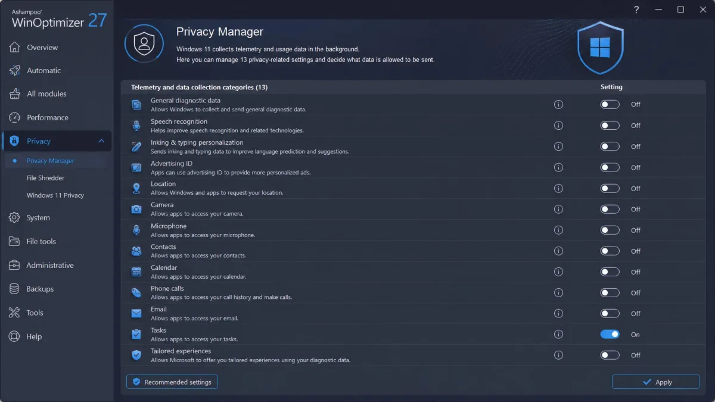This screenshot has width=715, height=402.
Task: Show info for Advertising ID
Action: tap(558, 167)
